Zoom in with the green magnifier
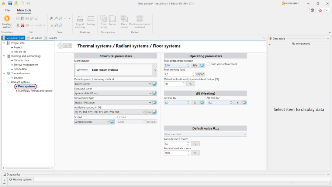The image size is (332, 187). pos(51,18)
